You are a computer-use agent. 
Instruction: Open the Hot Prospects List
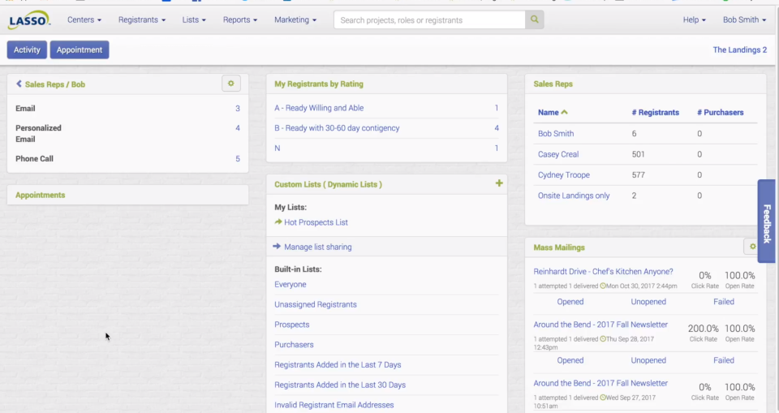(316, 222)
